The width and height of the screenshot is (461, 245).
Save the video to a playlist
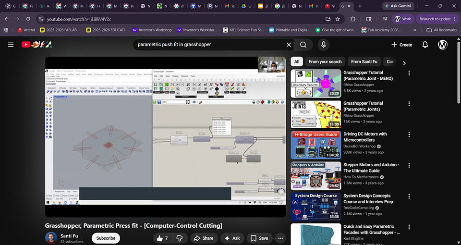pos(259,238)
